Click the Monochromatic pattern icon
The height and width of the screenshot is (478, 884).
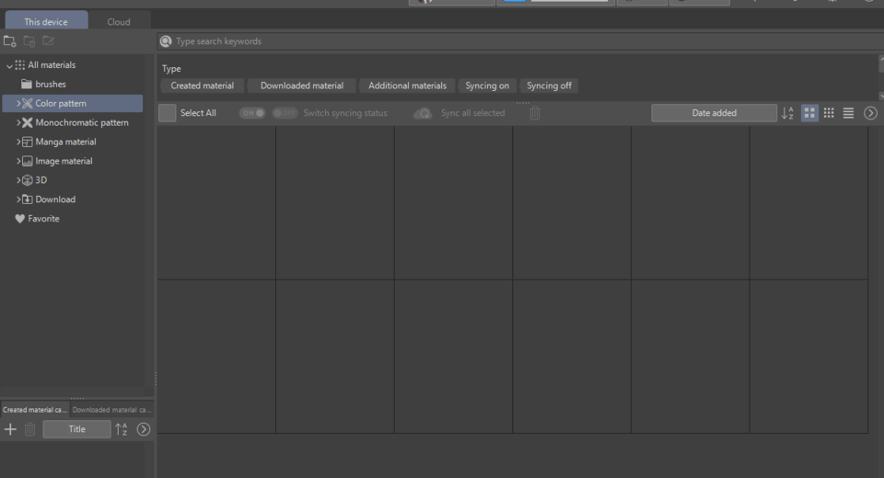27,122
